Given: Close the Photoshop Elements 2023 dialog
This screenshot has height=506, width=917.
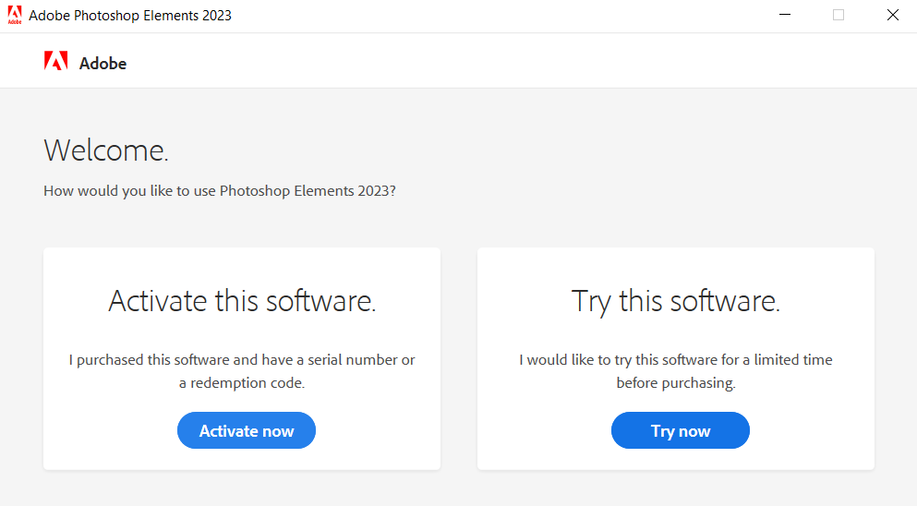Looking at the screenshot, I should [x=892, y=15].
